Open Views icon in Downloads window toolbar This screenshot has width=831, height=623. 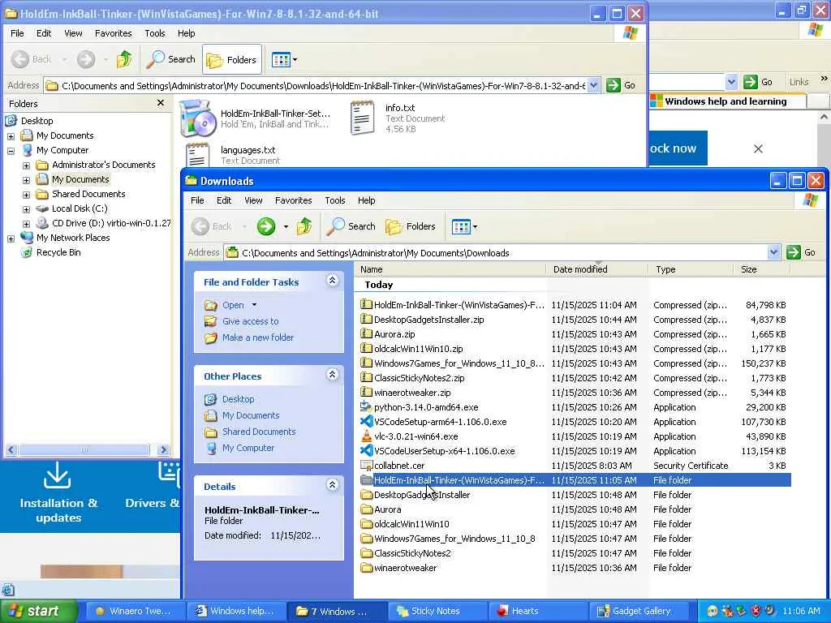click(x=461, y=227)
